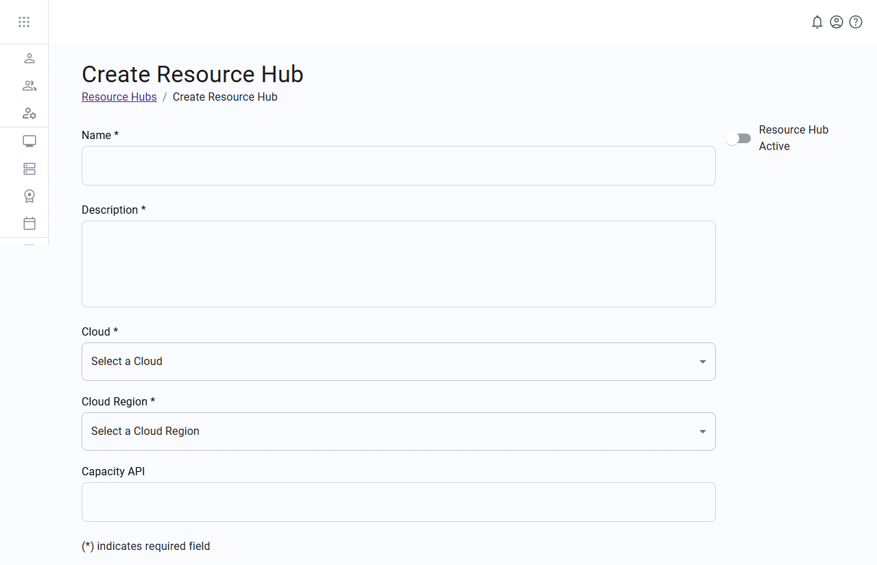Focus the Description text area
Image resolution: width=877 pixels, height=565 pixels.
(398, 264)
